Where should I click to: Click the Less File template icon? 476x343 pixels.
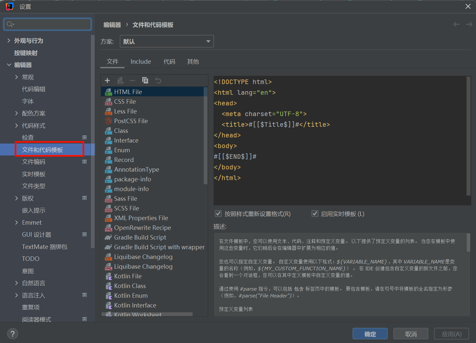(x=109, y=112)
